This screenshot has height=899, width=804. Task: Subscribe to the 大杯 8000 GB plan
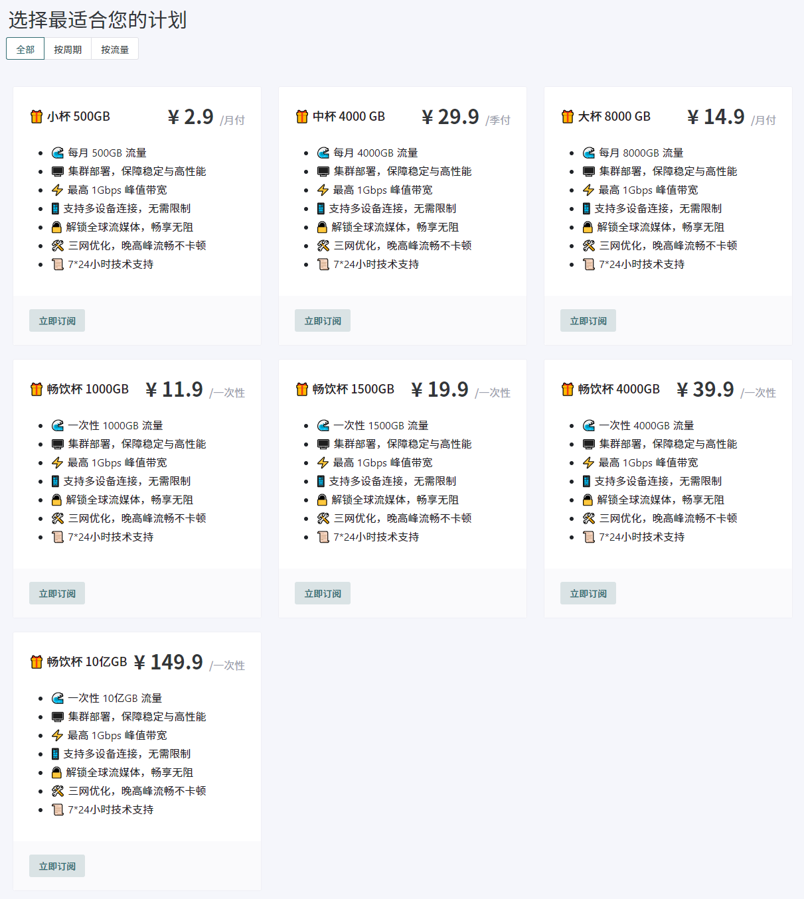[x=588, y=321]
